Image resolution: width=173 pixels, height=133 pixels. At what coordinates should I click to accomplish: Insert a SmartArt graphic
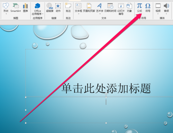pyautogui.click(x=16, y=8)
